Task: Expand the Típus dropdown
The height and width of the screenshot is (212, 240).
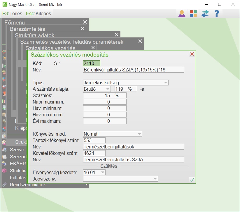Action: tap(166, 83)
